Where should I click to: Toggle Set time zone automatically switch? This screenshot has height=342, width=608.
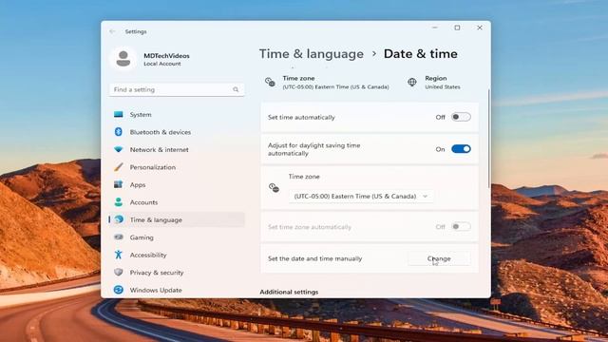tap(461, 227)
